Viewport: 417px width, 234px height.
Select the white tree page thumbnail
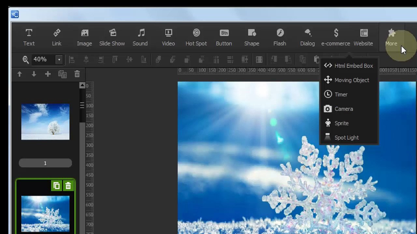tap(45, 122)
